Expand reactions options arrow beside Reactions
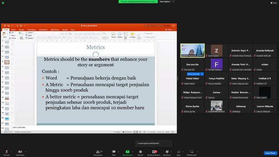 pyautogui.click(x=171, y=152)
